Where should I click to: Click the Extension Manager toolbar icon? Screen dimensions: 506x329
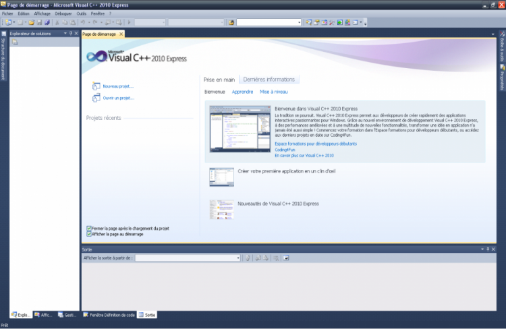pyautogui.click(x=347, y=22)
